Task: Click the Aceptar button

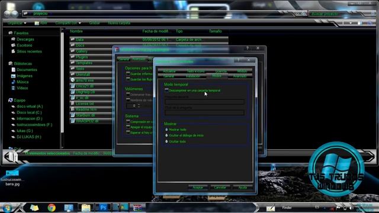Action: [198, 187]
